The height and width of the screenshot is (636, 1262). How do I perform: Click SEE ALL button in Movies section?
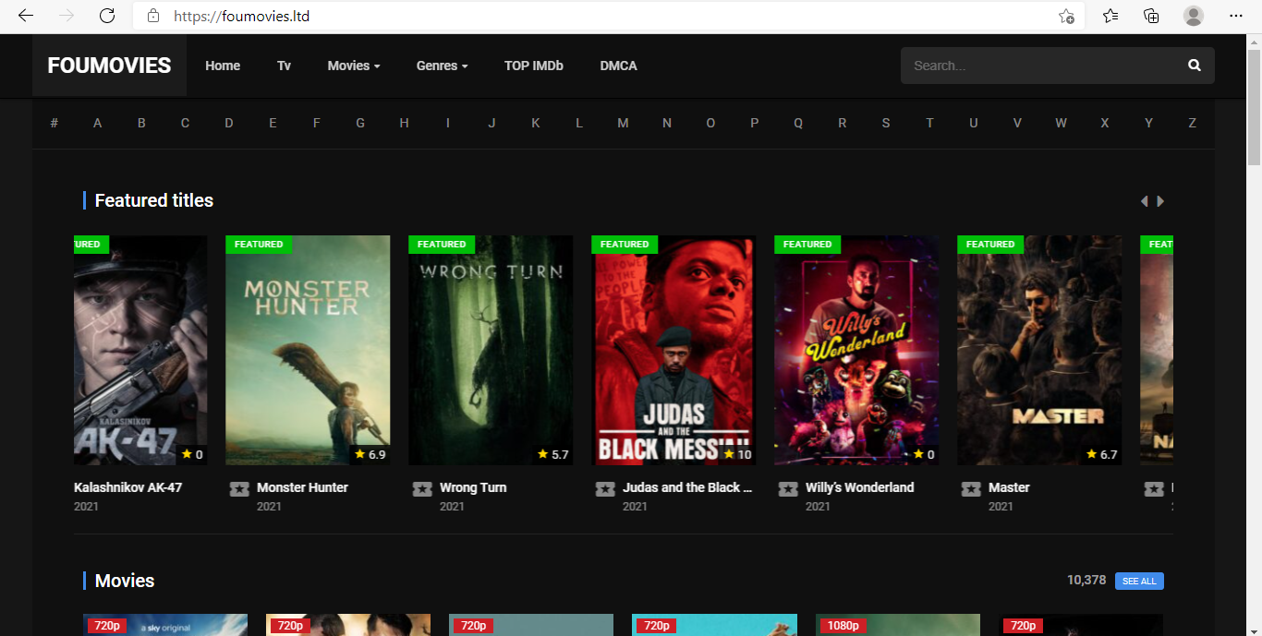click(1139, 582)
